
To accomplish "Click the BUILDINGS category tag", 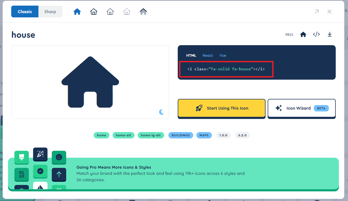I will click(x=181, y=135).
